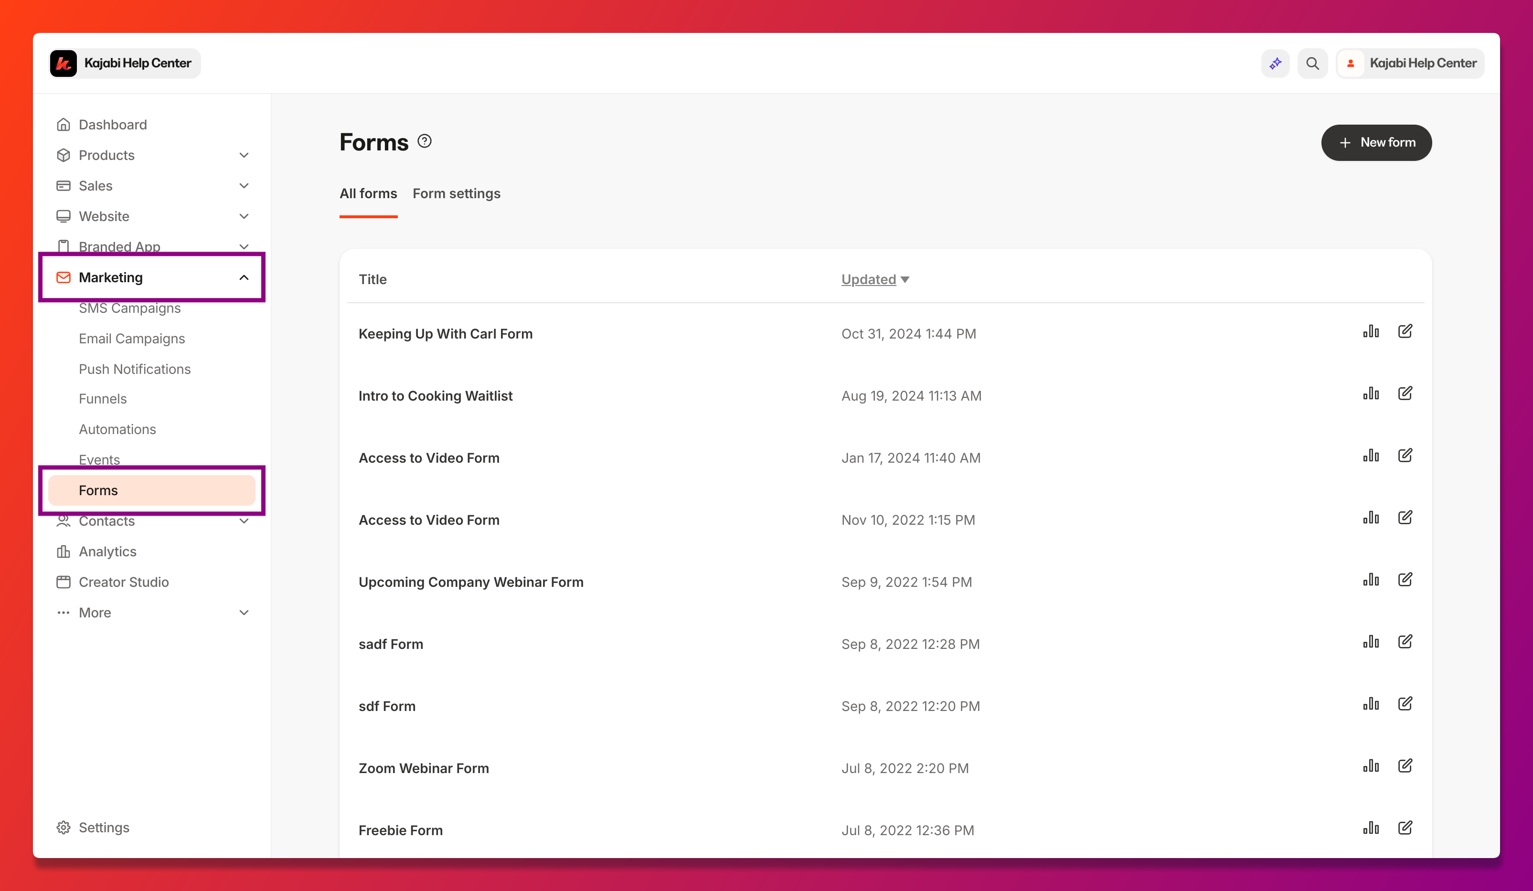1533x891 pixels.
Task: Open Funnels under Marketing
Action: (x=103, y=398)
